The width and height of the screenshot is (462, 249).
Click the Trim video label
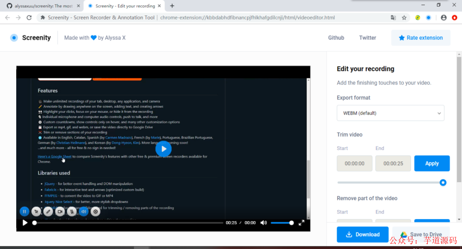pos(349,135)
